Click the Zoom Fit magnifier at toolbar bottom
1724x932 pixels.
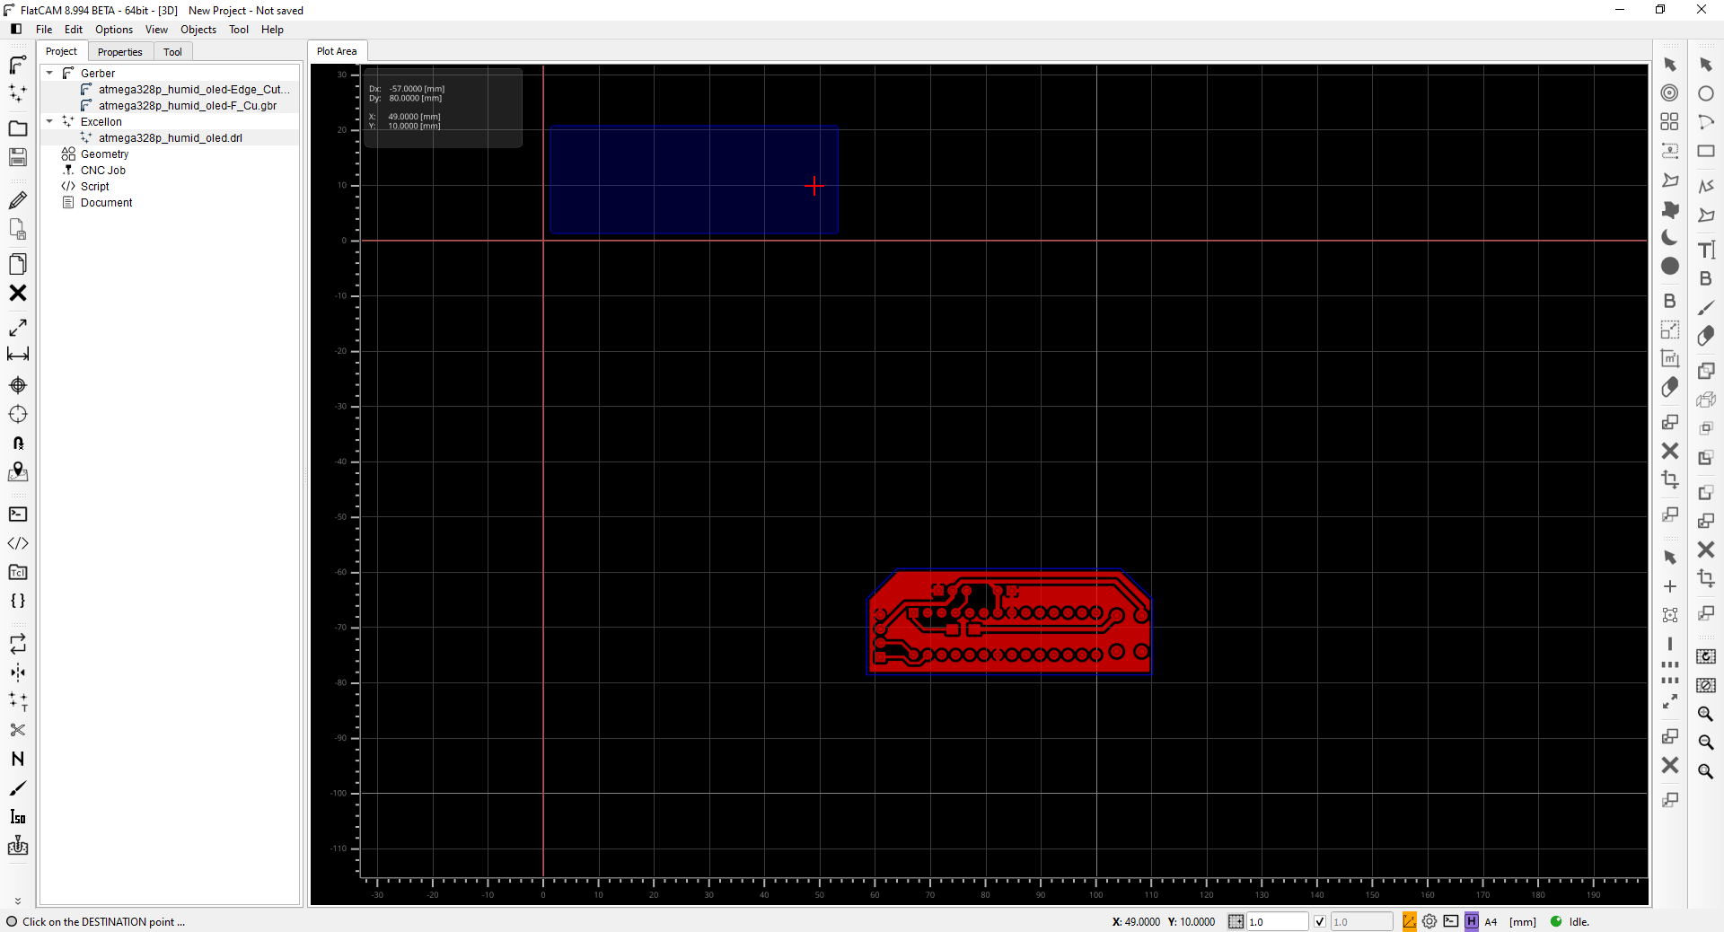click(1706, 771)
